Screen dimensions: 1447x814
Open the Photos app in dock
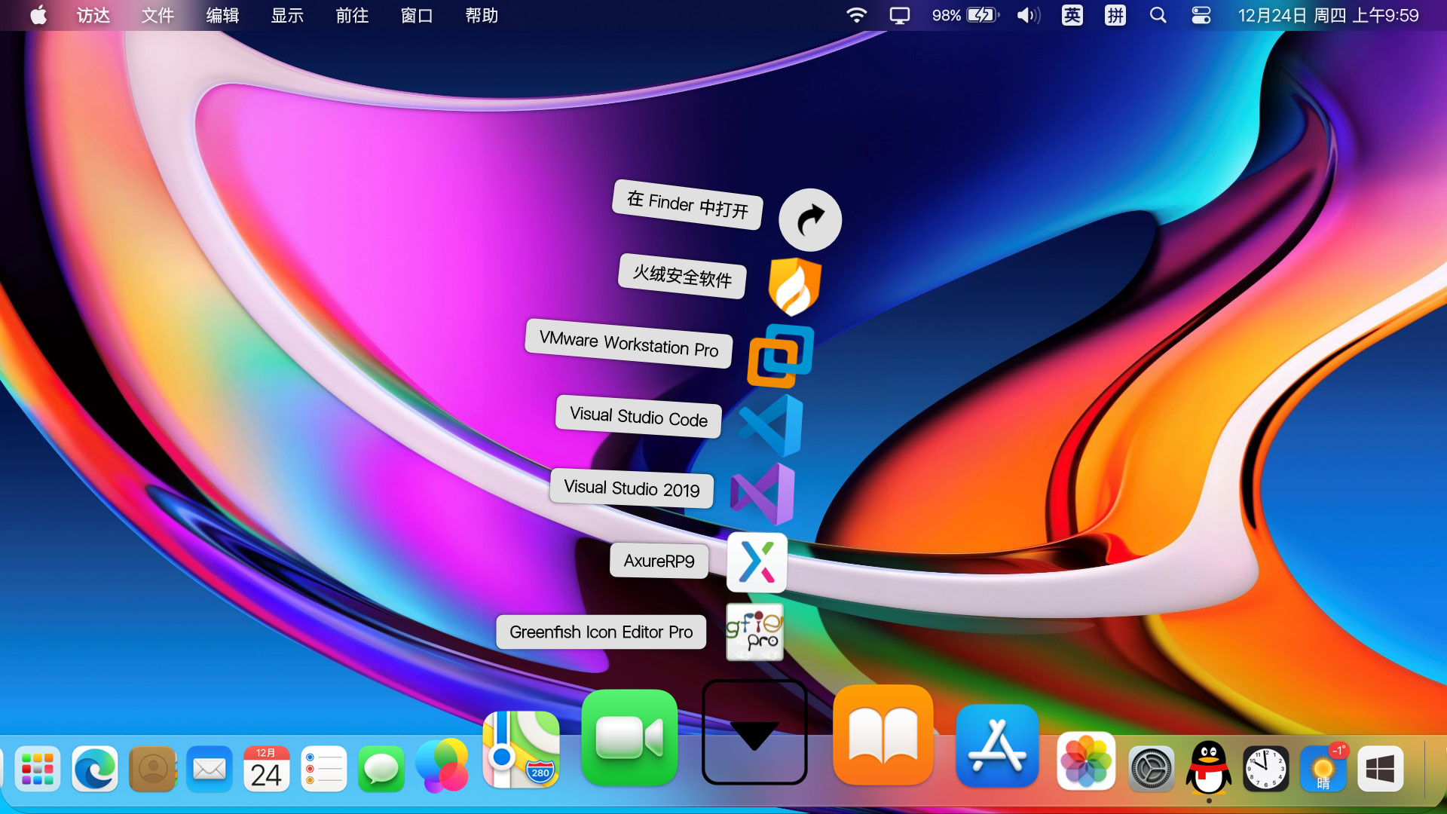pos(1086,761)
